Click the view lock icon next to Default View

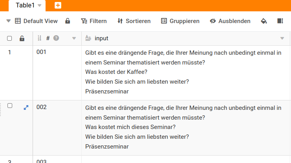click(x=68, y=21)
